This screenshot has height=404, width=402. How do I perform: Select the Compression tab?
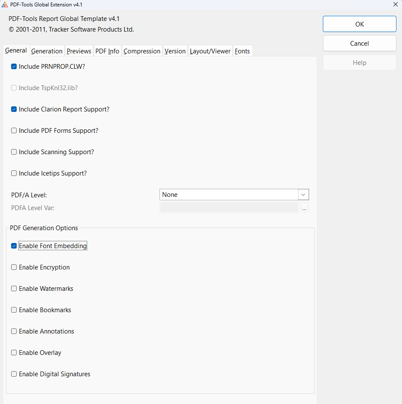142,51
